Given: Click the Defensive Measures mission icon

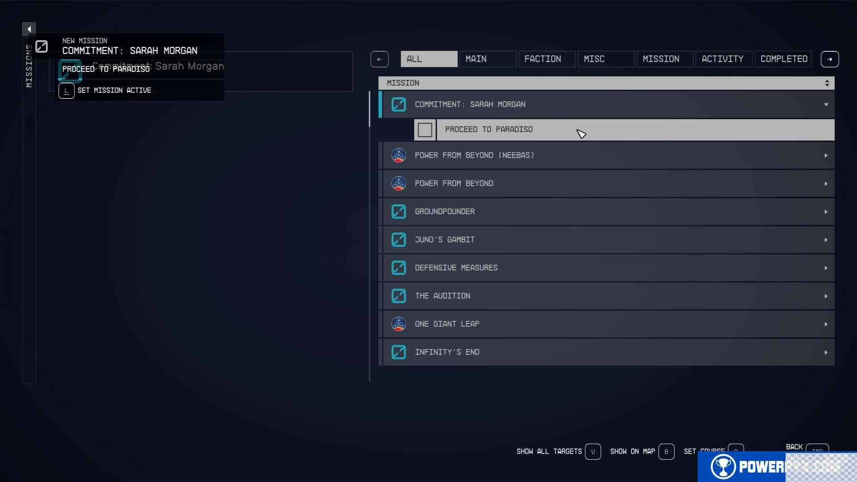Looking at the screenshot, I should click(x=398, y=267).
